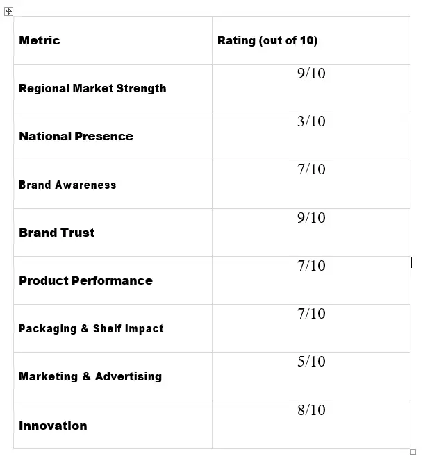Click the 9/10 Brand Trust rating
The width and height of the screenshot is (423, 463).
pyautogui.click(x=311, y=218)
